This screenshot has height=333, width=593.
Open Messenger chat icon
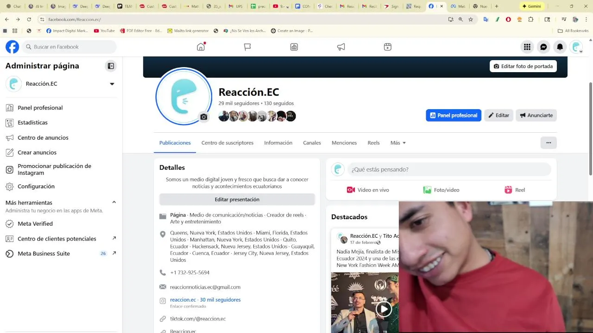point(544,47)
